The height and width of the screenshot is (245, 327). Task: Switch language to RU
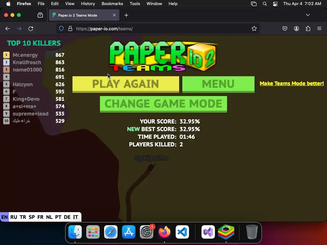[14, 217]
